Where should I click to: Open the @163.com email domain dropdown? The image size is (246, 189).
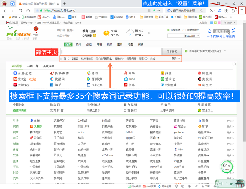coord(198,36)
